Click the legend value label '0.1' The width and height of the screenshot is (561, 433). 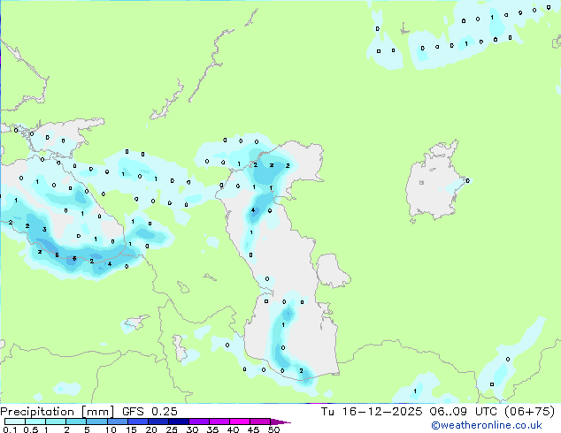pos(11,429)
